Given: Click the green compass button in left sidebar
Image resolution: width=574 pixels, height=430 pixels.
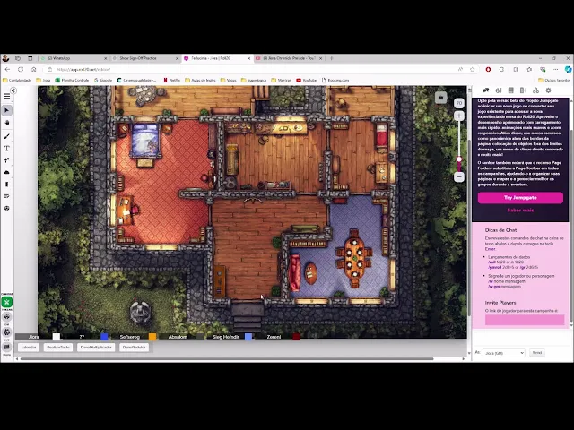Looking at the screenshot, I should [6, 302].
